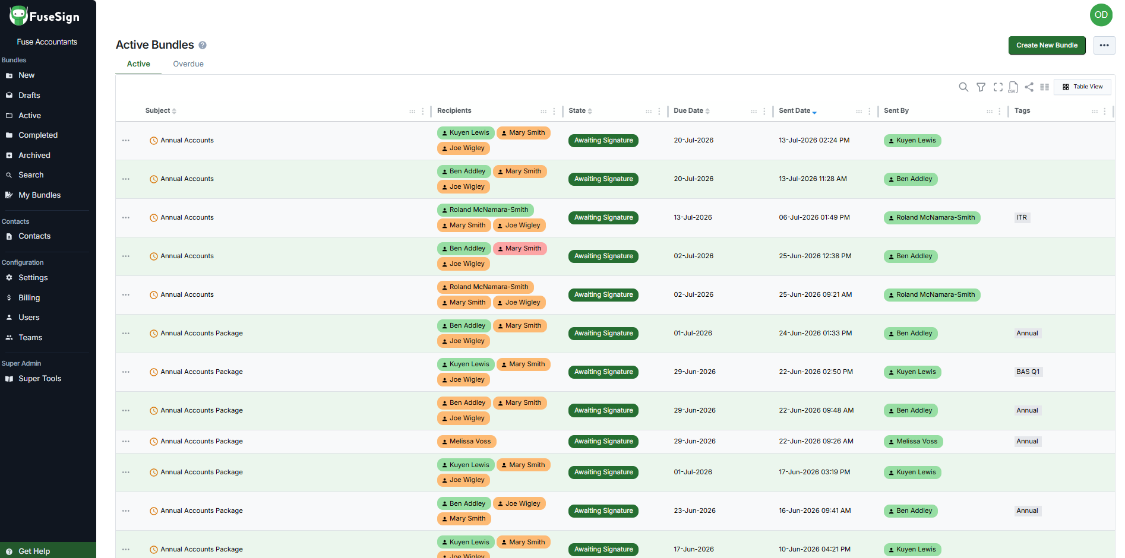Switch to the Overdue tab
1125x558 pixels.
[x=188, y=64]
